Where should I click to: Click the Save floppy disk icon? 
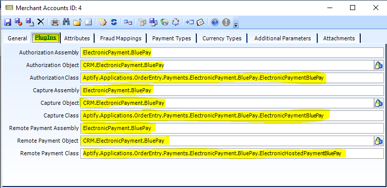point(8,22)
